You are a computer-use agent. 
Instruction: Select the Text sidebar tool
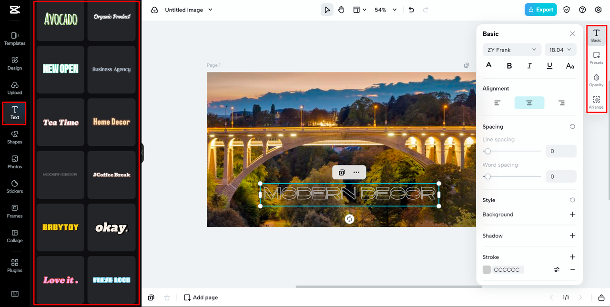tap(14, 113)
